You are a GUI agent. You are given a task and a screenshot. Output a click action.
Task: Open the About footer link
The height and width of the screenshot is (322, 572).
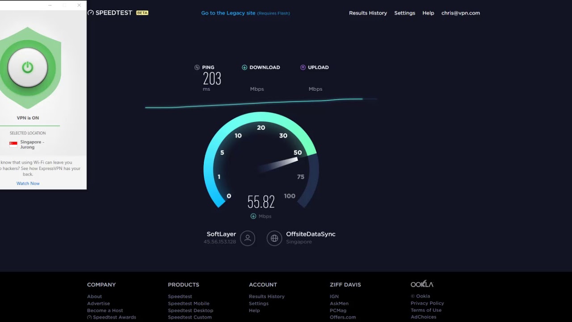pyautogui.click(x=94, y=297)
